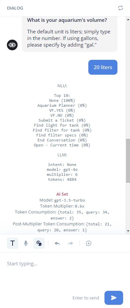Click the LLM debug section label

coord(62,155)
